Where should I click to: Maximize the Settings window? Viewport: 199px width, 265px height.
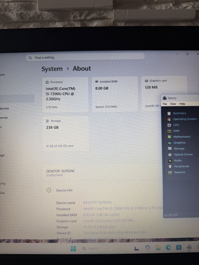187,54
